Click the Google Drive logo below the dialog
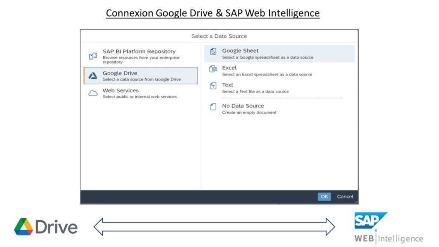Screen dimensions: 439x247 coord(46,226)
